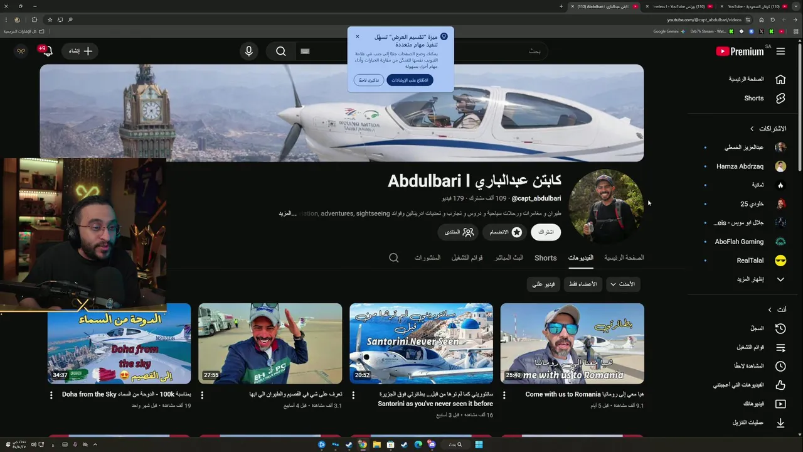Click the إنشاء create button
Viewport: 803px width, 452px height.
pos(80,51)
